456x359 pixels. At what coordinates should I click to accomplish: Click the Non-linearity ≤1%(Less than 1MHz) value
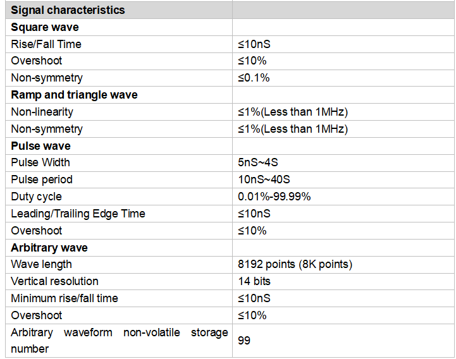tap(293, 112)
